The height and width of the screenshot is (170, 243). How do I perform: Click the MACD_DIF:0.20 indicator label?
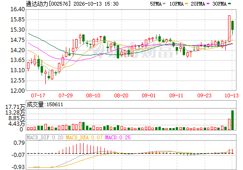point(45,137)
